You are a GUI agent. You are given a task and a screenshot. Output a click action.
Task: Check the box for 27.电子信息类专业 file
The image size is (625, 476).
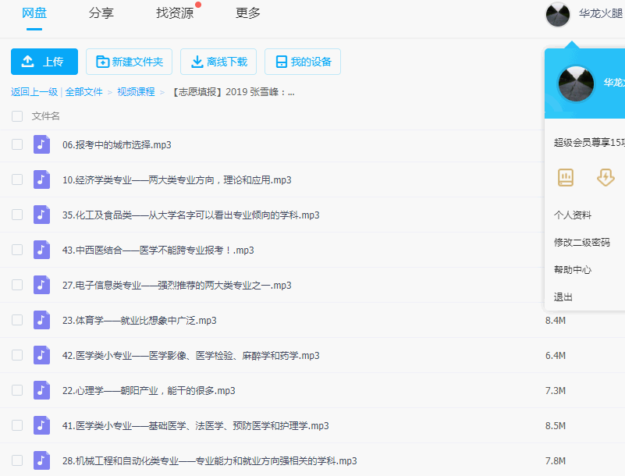17,285
